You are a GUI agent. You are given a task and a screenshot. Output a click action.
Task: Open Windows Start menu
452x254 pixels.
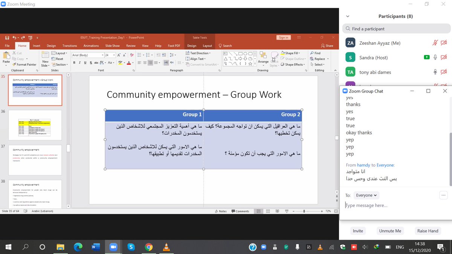point(8,247)
